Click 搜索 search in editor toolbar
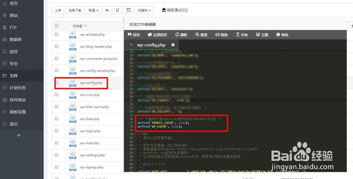Screen dimensions: 353x179 (202, 35)
